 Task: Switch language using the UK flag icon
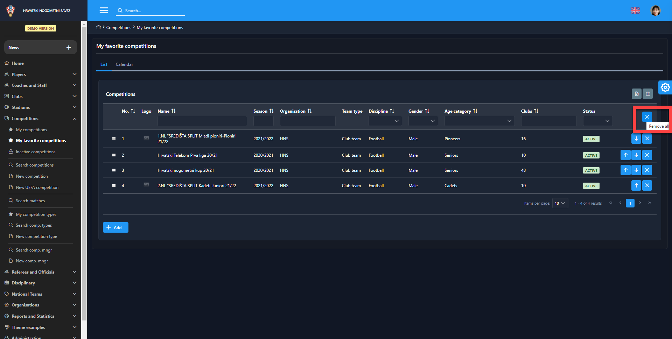click(x=635, y=10)
